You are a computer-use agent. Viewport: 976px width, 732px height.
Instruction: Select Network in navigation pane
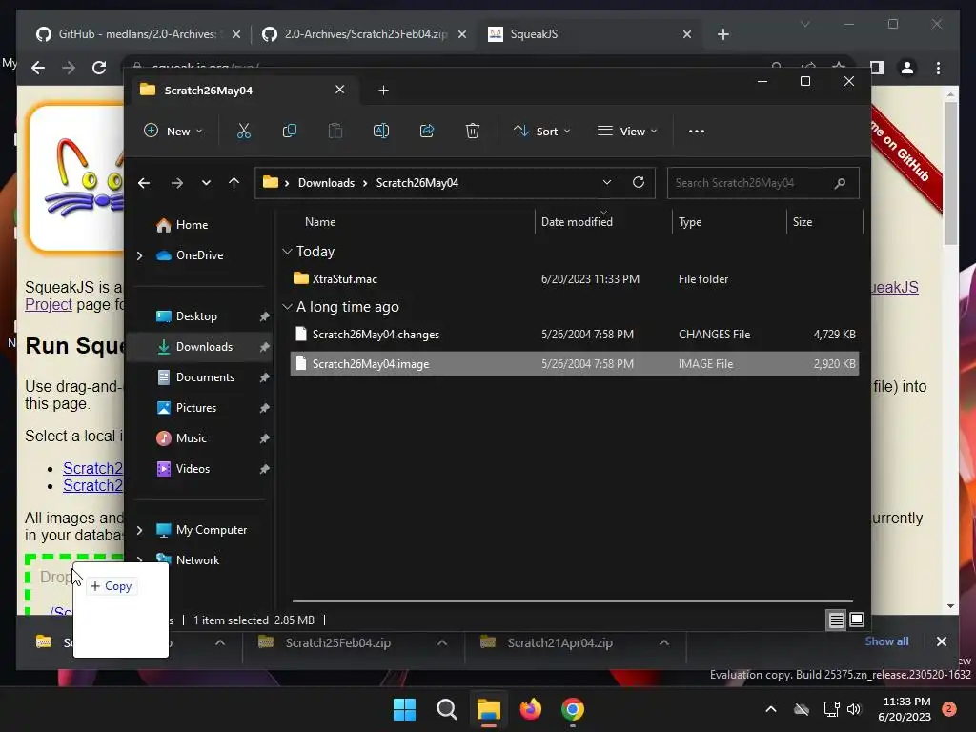point(197,560)
